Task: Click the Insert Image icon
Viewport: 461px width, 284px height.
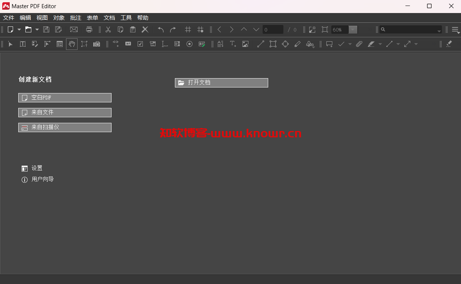Action: point(245,44)
